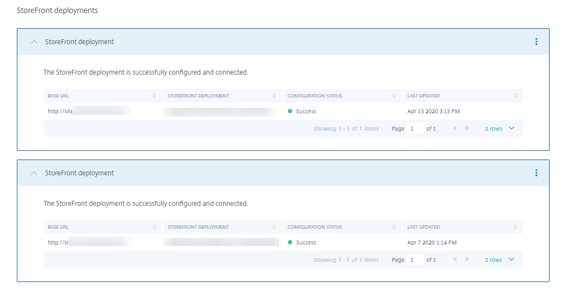Collapse the second StoreFront deployment panel
This screenshot has height=288, width=567.
tap(34, 173)
